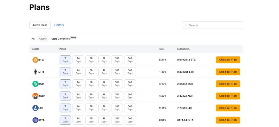This screenshot has height=127, width=279.
Task: Select 90 Days period for BTC
Action: 104,60
